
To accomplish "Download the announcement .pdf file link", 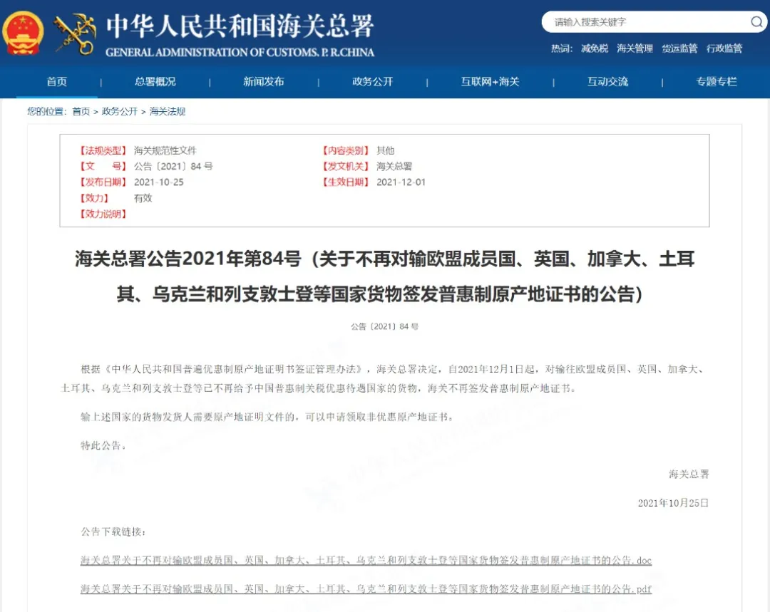I will [366, 588].
